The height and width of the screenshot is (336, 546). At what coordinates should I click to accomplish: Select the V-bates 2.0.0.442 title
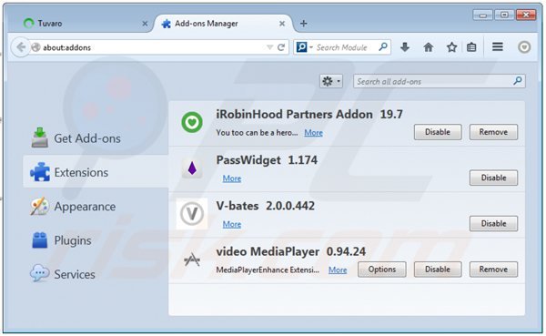[x=266, y=206]
